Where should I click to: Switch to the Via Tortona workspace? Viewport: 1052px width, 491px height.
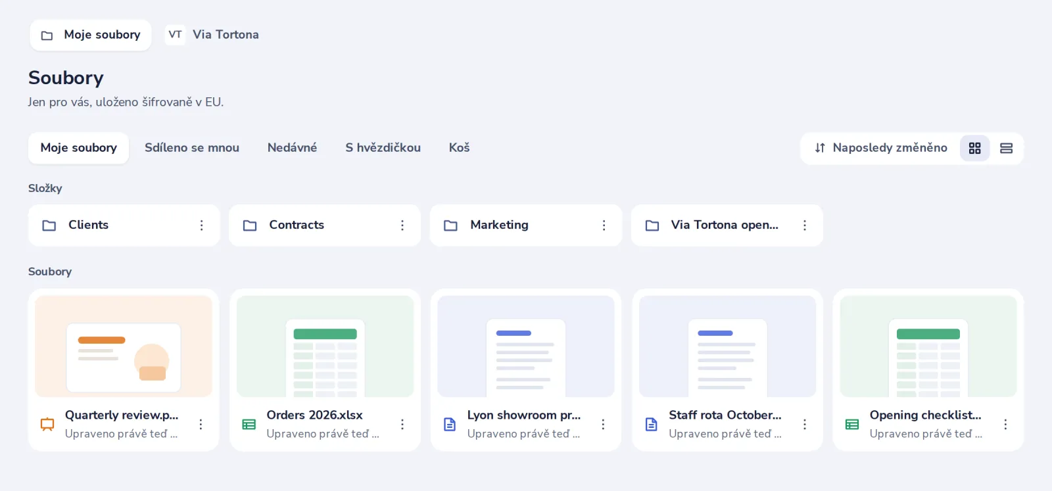pyautogui.click(x=212, y=35)
